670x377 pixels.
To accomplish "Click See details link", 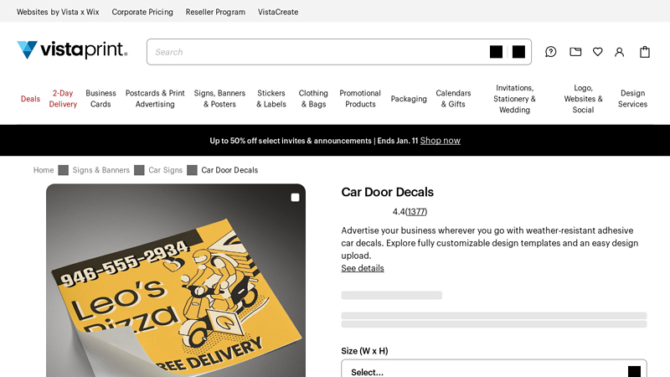I will pos(363,268).
